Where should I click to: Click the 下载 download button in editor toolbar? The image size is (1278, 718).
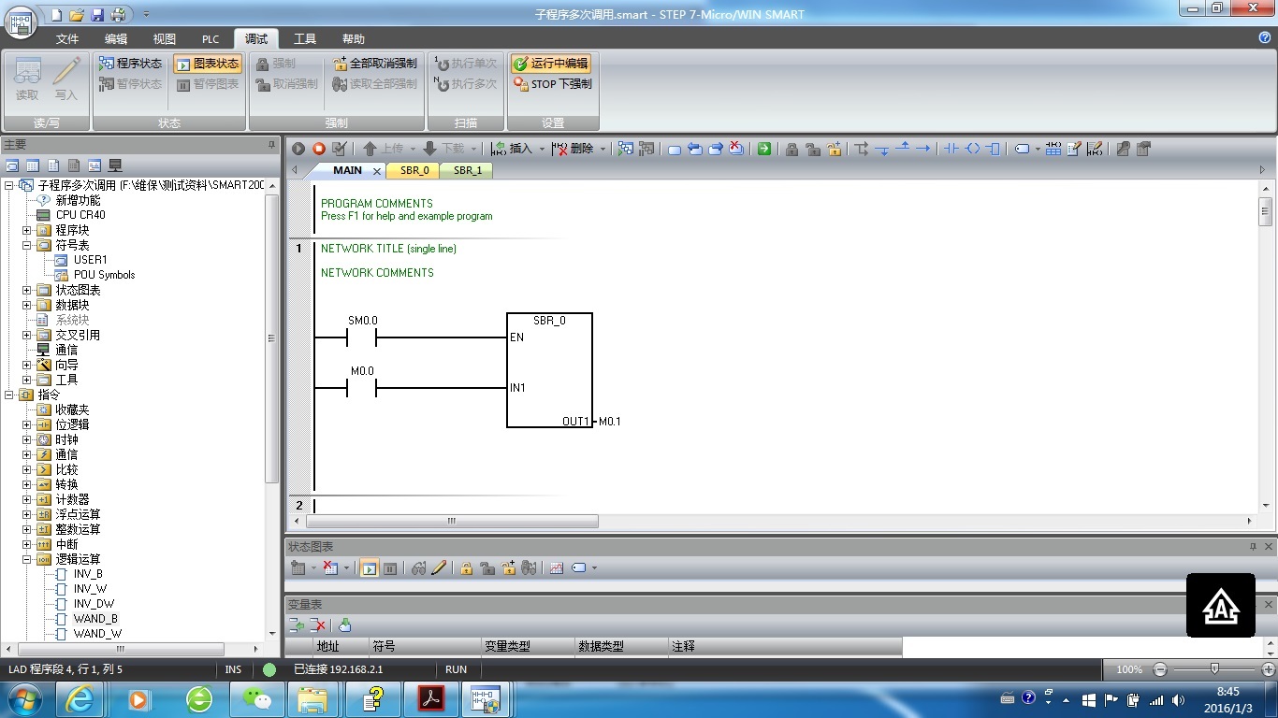click(x=444, y=149)
